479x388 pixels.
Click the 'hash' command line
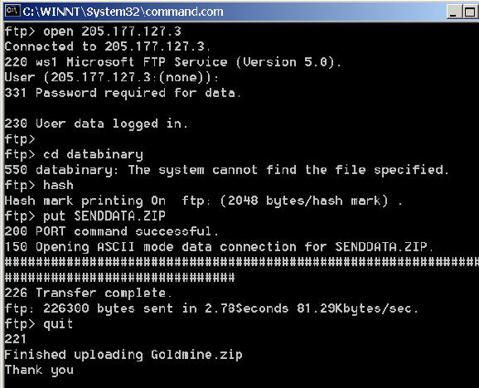(x=39, y=186)
